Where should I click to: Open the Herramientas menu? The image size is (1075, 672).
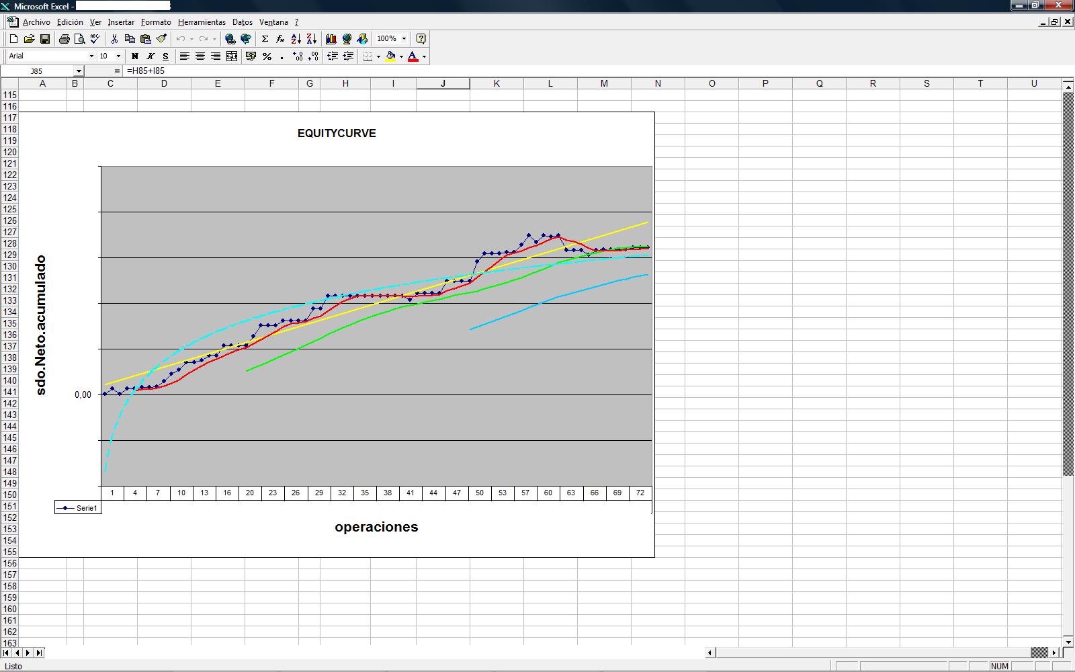(202, 22)
